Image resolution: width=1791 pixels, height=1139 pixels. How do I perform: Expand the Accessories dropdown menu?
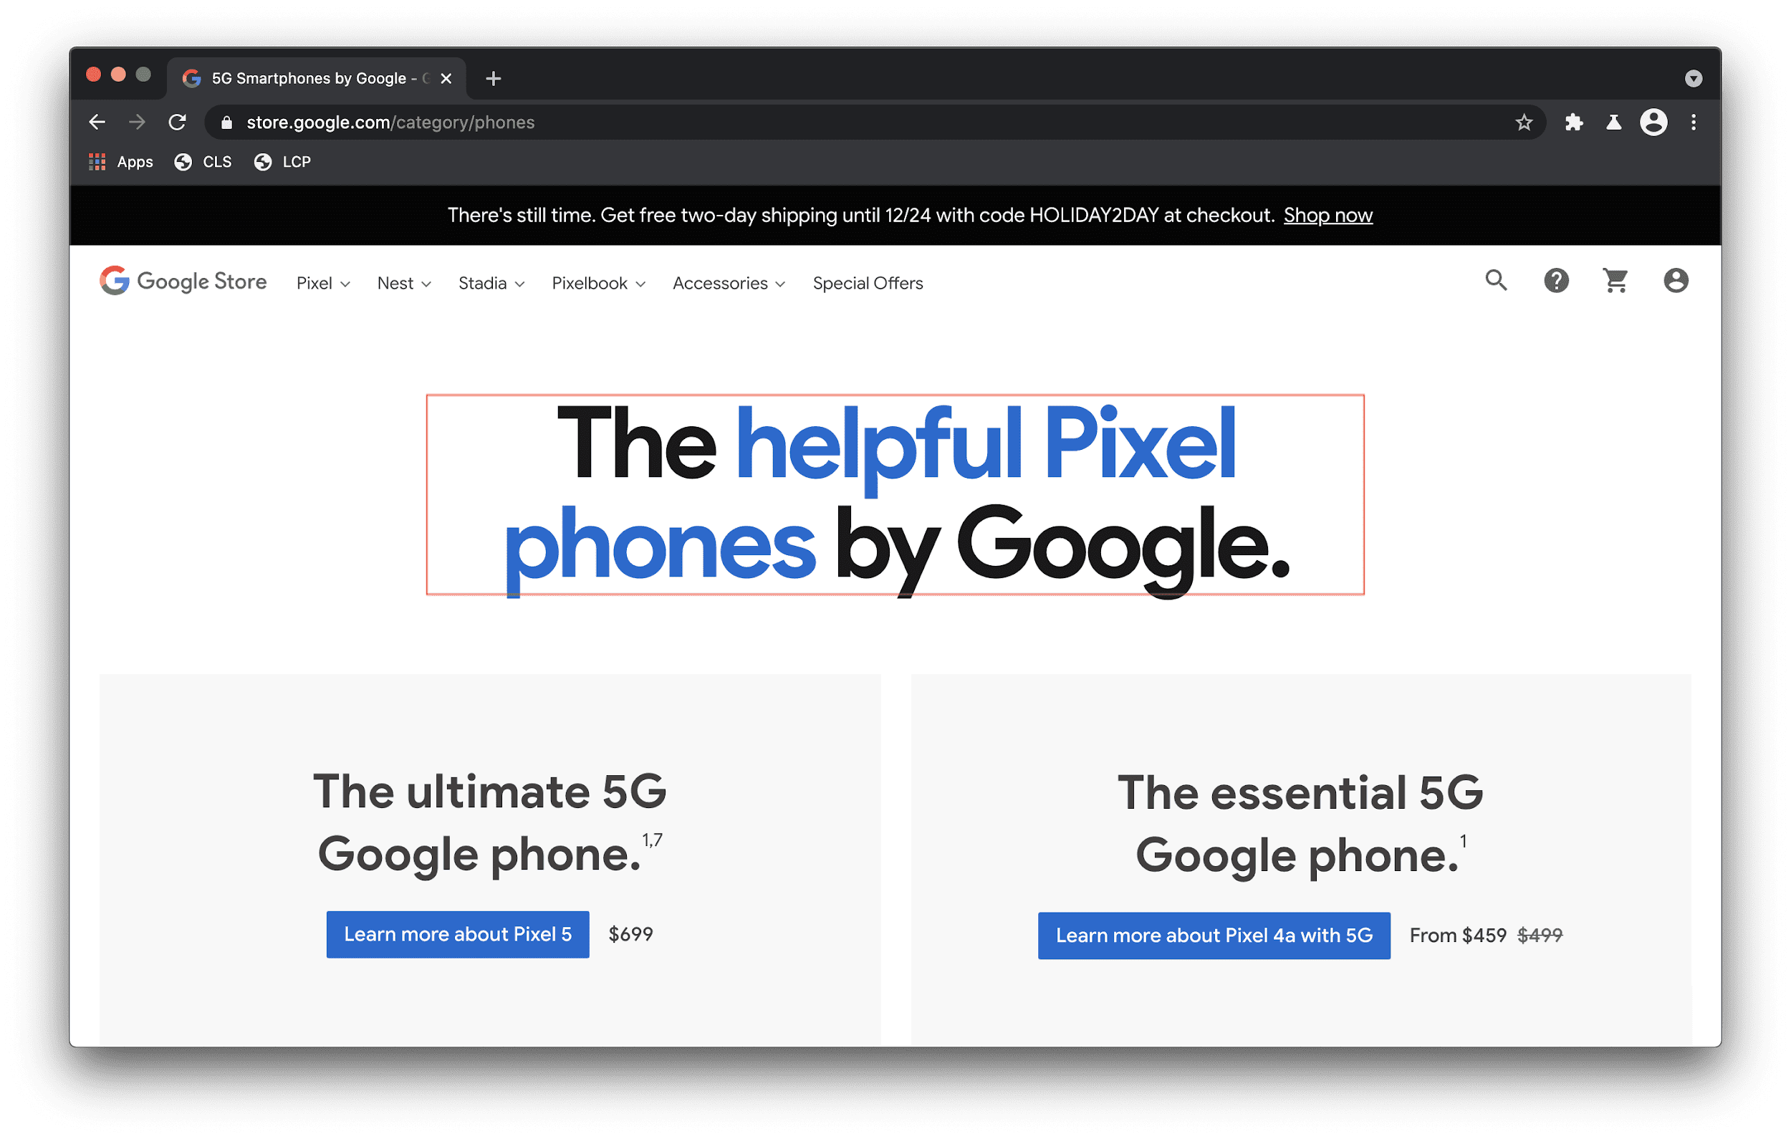coord(729,283)
